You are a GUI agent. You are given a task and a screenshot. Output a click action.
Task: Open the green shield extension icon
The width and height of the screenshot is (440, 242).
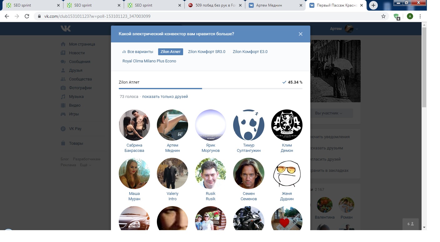click(x=397, y=17)
